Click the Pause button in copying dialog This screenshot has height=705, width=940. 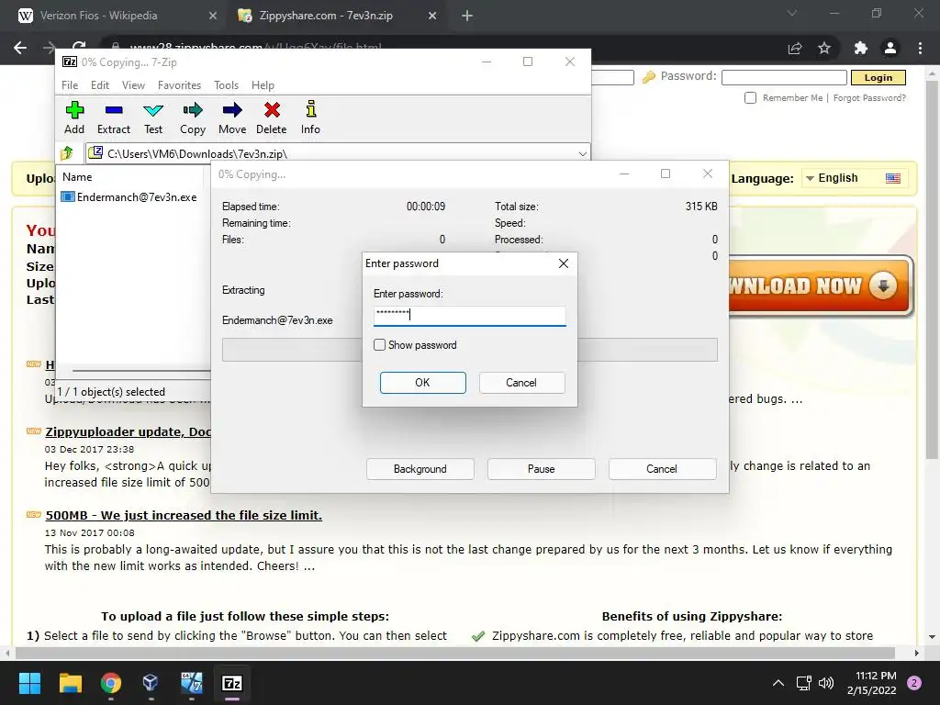pos(542,469)
